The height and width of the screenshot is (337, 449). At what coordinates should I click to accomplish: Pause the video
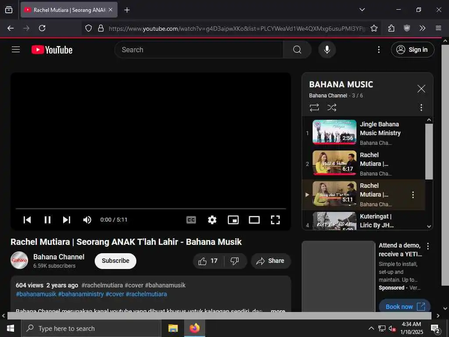point(47,220)
